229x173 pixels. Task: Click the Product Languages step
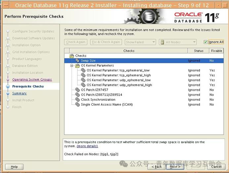coord(27,59)
